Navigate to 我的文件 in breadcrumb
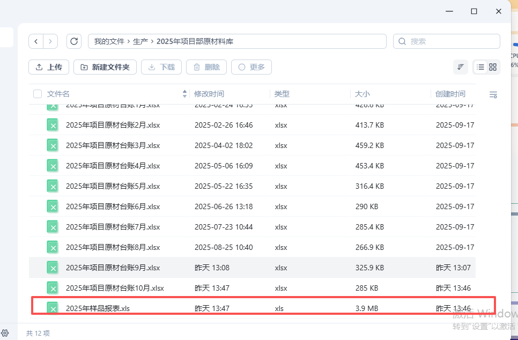This screenshot has height=340, width=518. point(109,41)
